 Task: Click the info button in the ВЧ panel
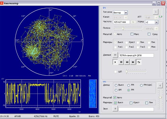pyautogui.click(x=156, y=12)
